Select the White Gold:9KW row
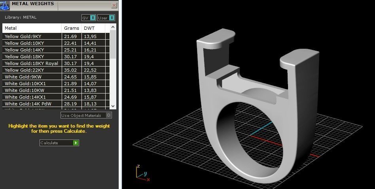The image size is (375, 189). [x=56, y=76]
